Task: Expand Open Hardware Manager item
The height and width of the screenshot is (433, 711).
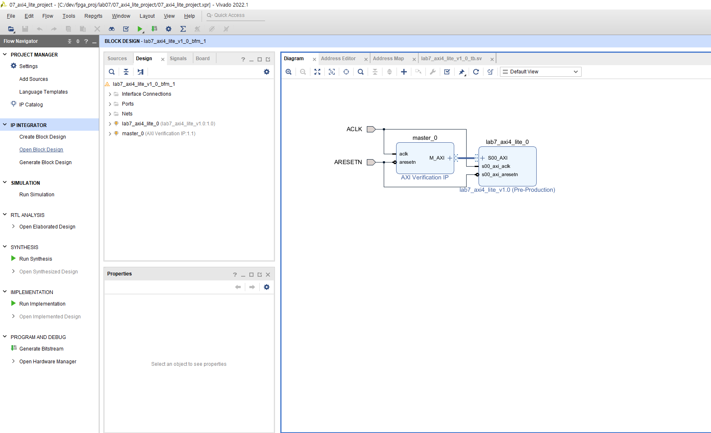Action: pos(13,361)
